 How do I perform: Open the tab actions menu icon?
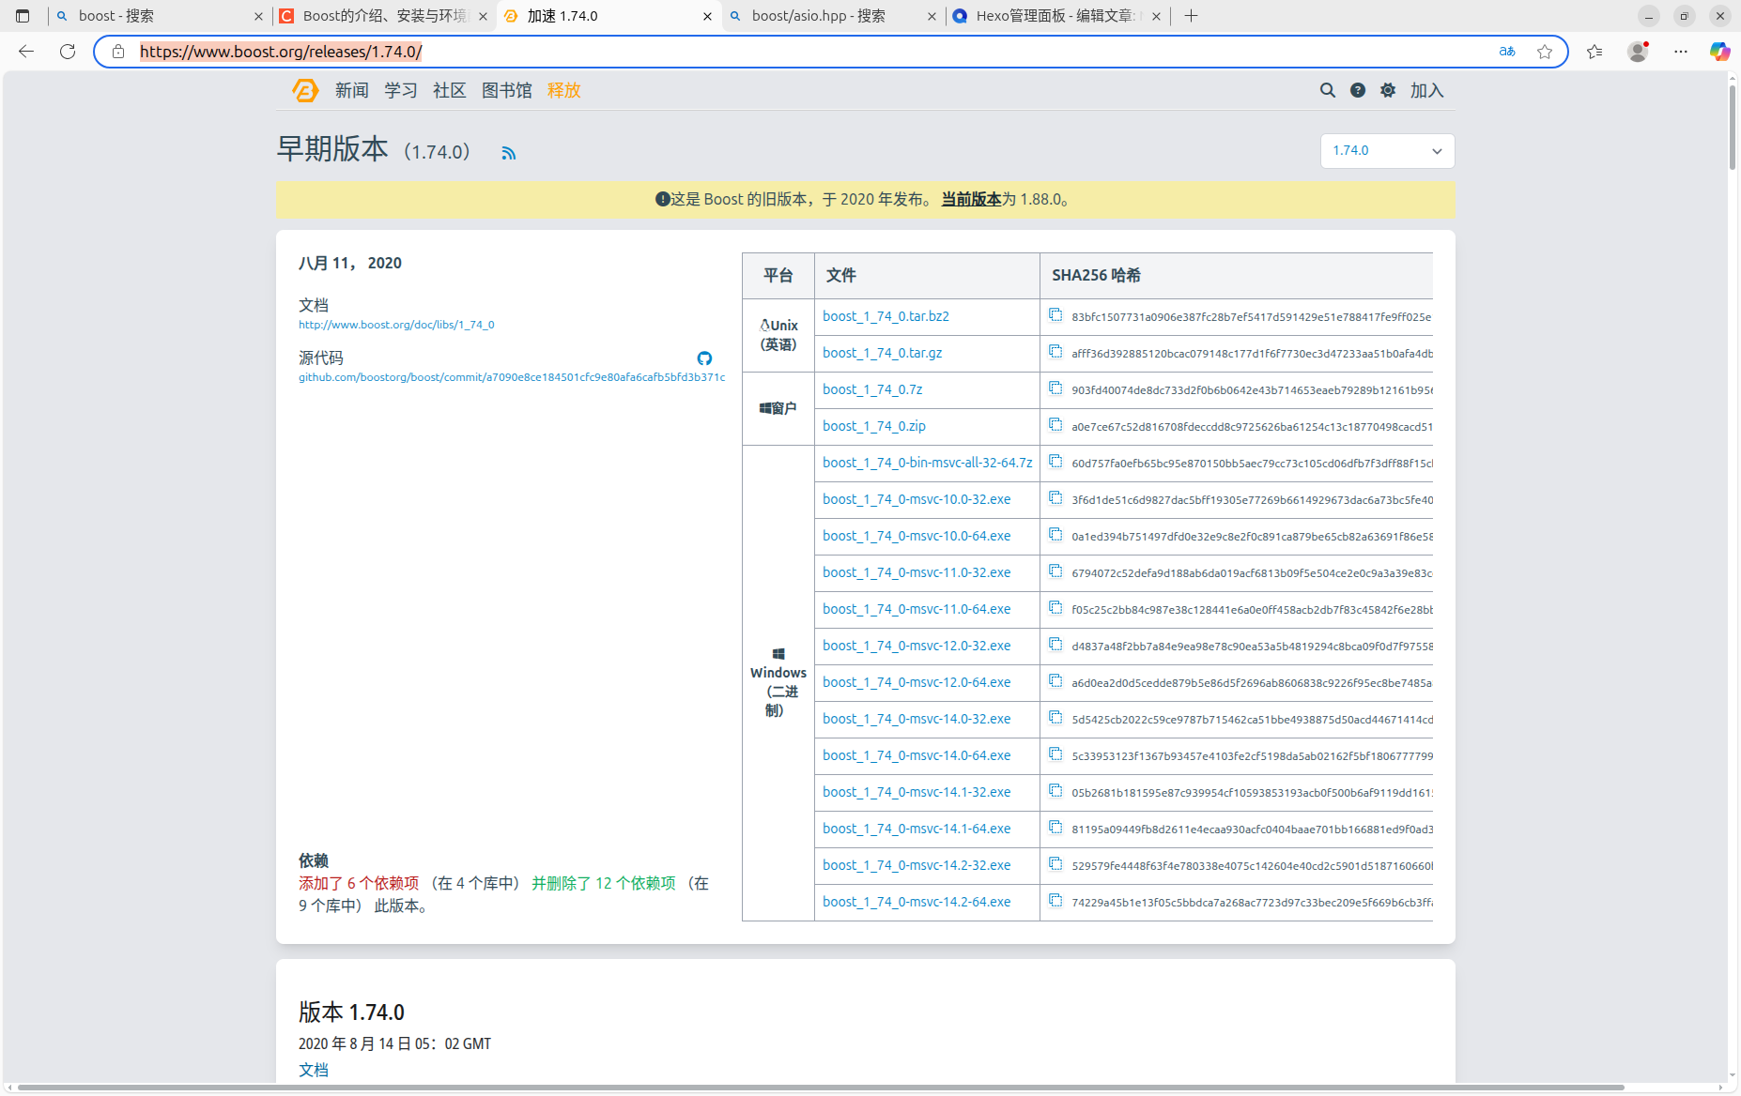[23, 16]
